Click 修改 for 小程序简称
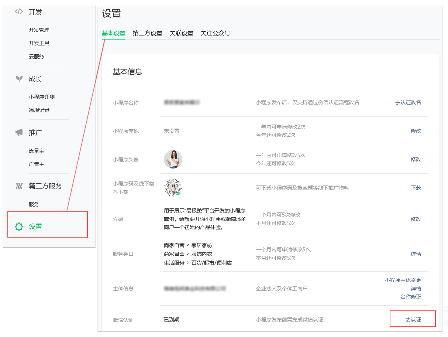This screenshot has height=337, width=448. click(x=416, y=131)
